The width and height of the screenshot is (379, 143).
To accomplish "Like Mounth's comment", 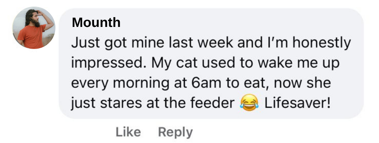I will pos(128,132).
